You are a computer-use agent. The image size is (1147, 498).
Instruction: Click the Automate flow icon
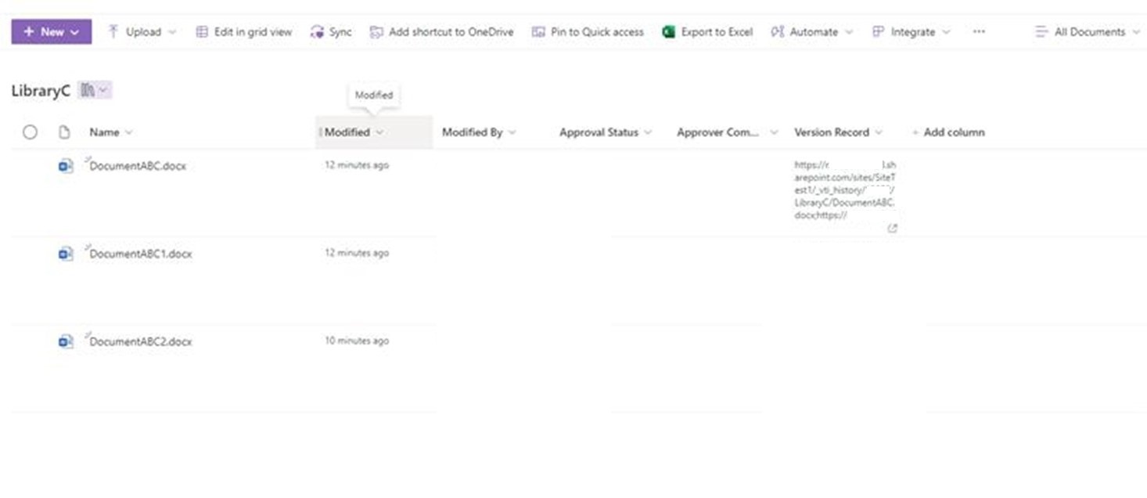point(777,32)
